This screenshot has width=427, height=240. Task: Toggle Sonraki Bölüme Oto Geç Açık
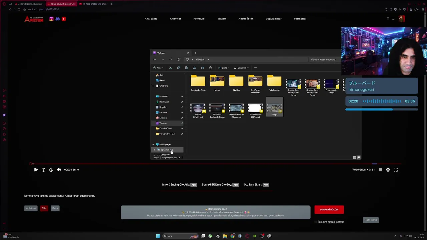236,185
